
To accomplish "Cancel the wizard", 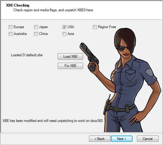I will (x=148, y=139).
